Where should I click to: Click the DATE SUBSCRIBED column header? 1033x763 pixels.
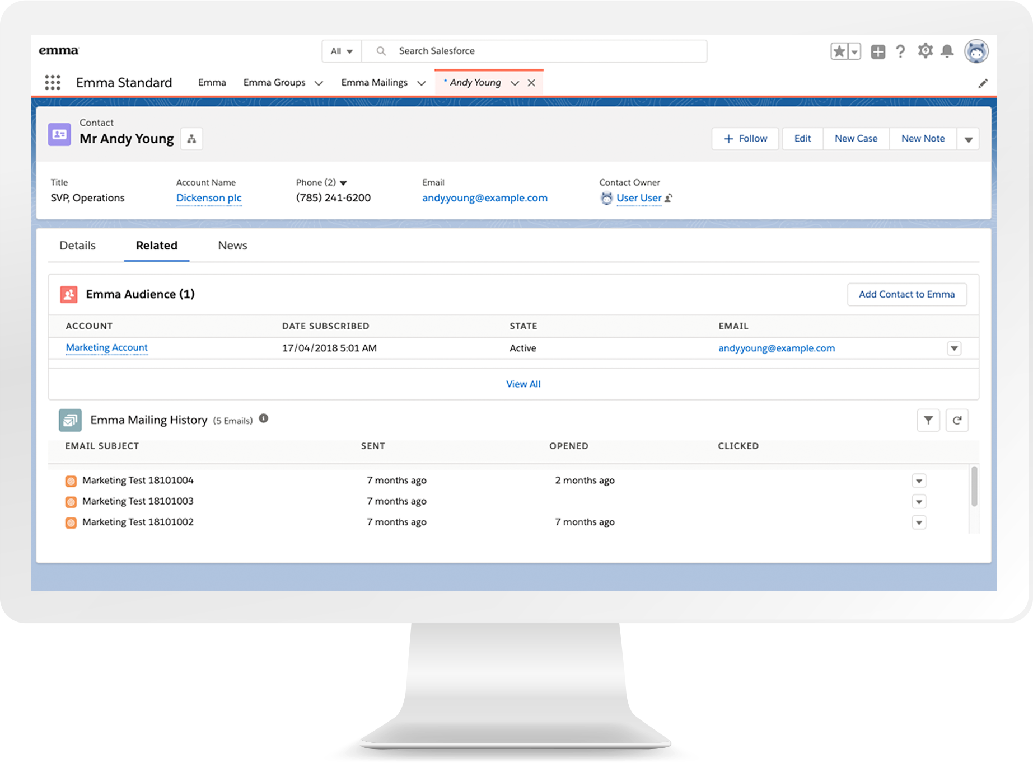[326, 326]
